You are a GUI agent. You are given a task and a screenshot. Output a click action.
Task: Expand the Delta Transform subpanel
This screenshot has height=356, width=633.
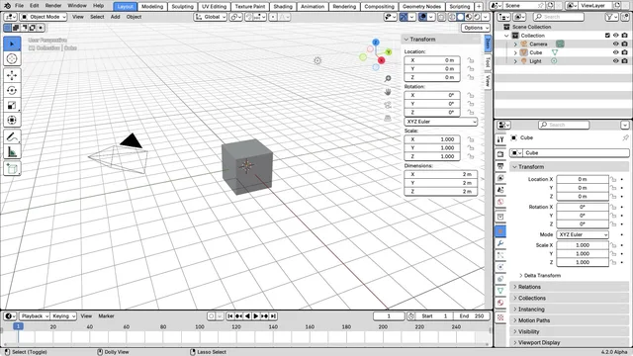coord(542,276)
